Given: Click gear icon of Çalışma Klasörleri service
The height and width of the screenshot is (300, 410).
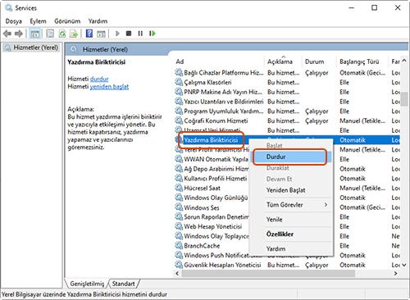Looking at the screenshot, I should (179, 82).
